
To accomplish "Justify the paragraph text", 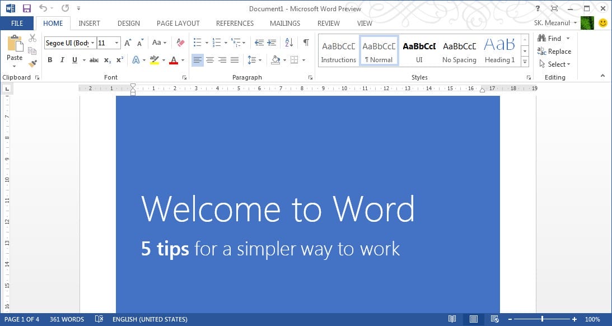I will point(235,60).
